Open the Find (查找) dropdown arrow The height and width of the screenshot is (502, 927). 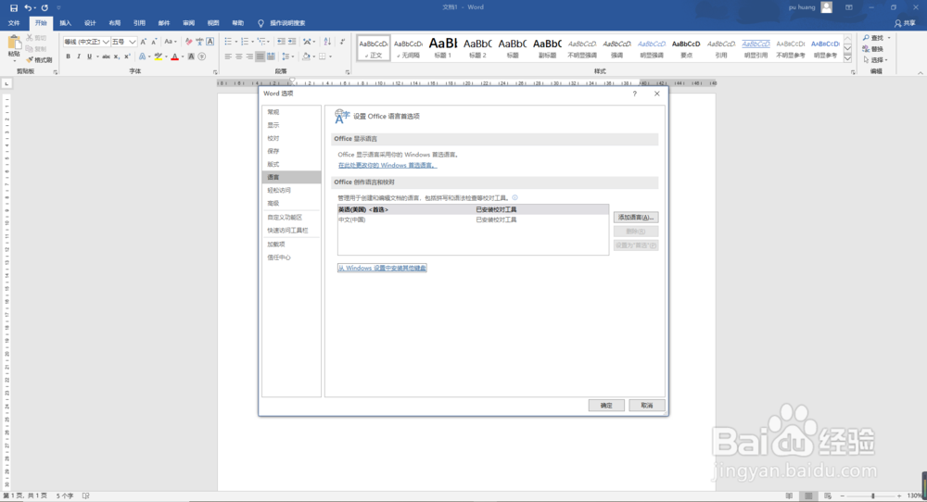tap(889, 38)
